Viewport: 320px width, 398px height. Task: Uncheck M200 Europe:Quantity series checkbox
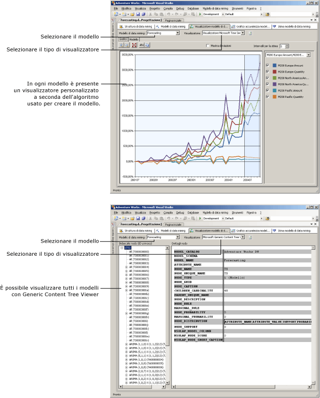267,72
